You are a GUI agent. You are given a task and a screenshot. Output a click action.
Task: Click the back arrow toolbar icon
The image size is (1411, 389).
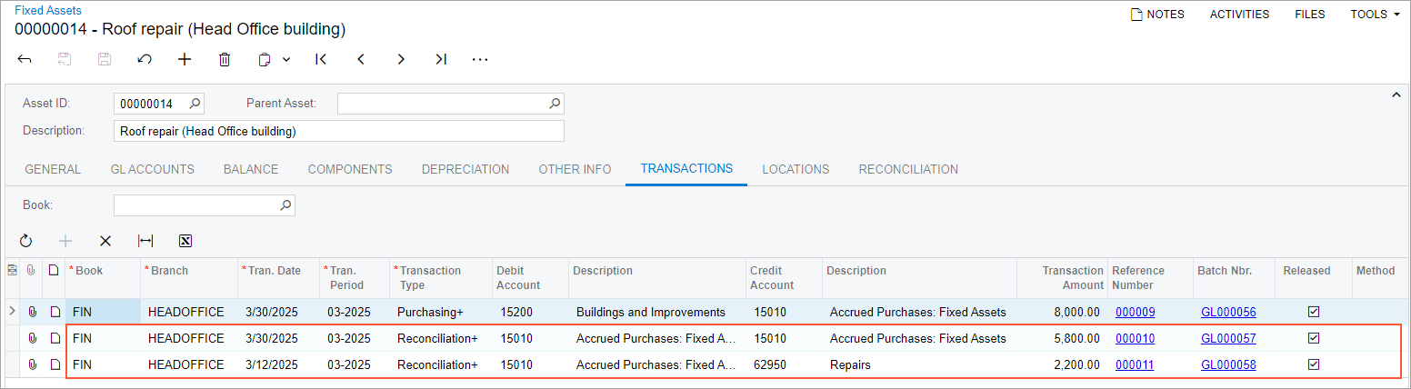click(25, 59)
